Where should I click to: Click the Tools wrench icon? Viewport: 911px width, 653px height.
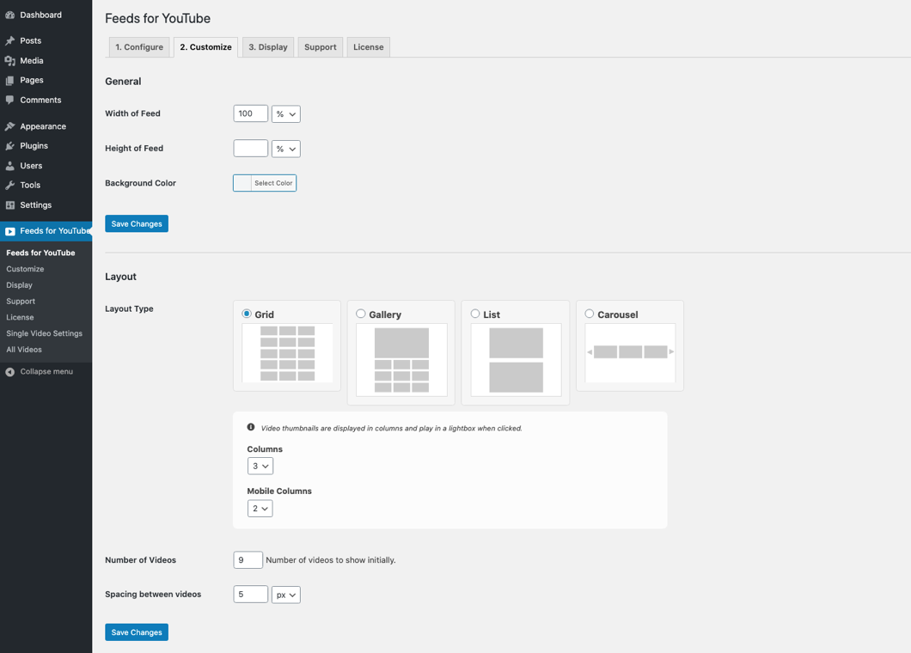pos(10,186)
